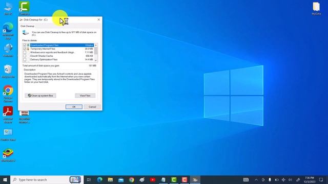Open the MyData folder on desktop

(x=316, y=8)
